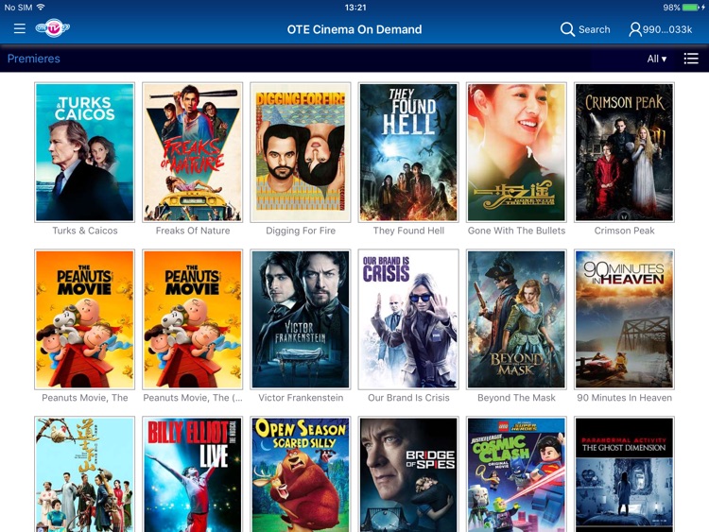Open first Peanuts Movie poster
This screenshot has height=532, width=709.
click(x=84, y=319)
